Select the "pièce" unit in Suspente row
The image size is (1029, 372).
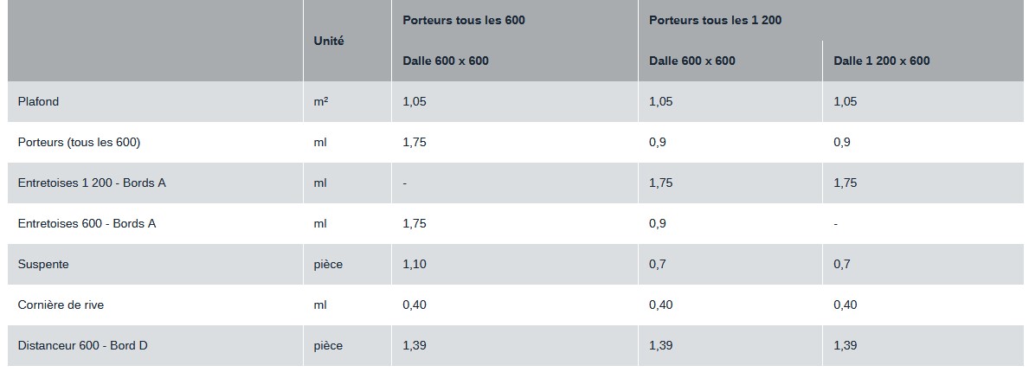point(328,264)
